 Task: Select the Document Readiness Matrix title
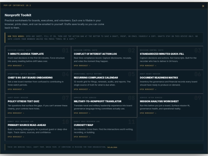pos(159,77)
